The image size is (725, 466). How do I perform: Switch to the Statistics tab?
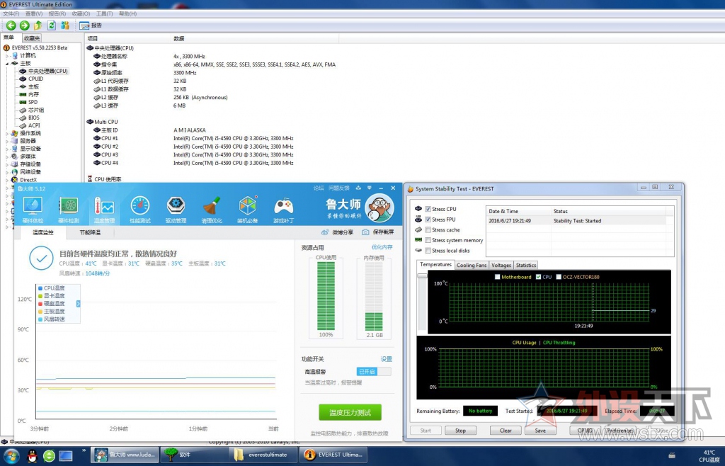pos(526,266)
